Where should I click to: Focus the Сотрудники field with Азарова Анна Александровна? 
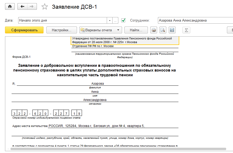(195, 21)
